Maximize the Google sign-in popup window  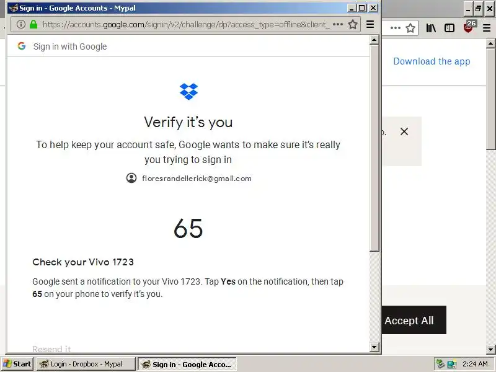click(362, 8)
